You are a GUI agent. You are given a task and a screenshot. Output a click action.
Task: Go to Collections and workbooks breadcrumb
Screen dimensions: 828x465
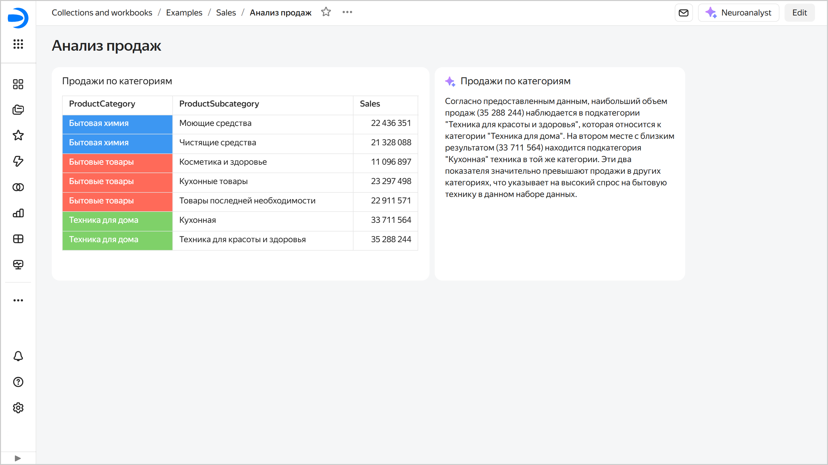[x=102, y=13]
